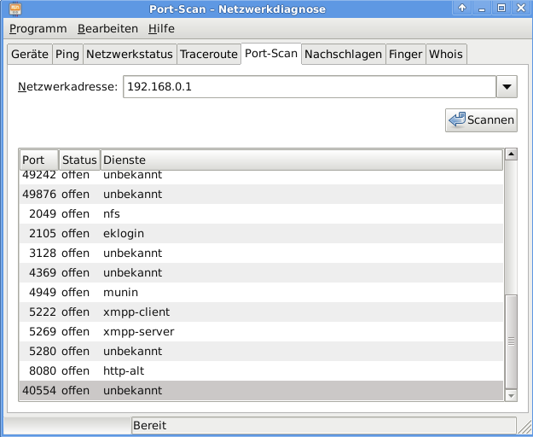The height and width of the screenshot is (437, 533).
Task: Open the Nachschlagen tab
Action: 343,54
